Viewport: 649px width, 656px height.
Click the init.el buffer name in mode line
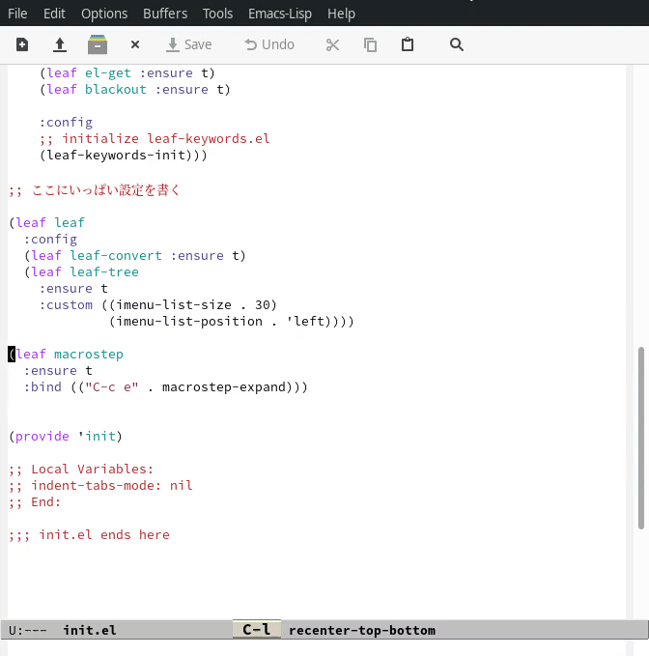(90, 631)
